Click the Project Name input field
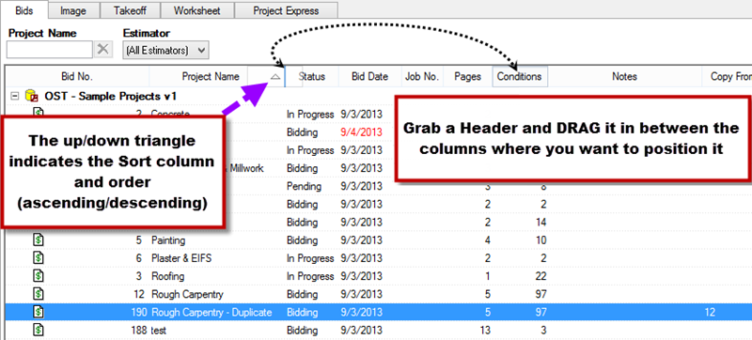Image resolution: width=752 pixels, height=340 pixels. [50, 50]
